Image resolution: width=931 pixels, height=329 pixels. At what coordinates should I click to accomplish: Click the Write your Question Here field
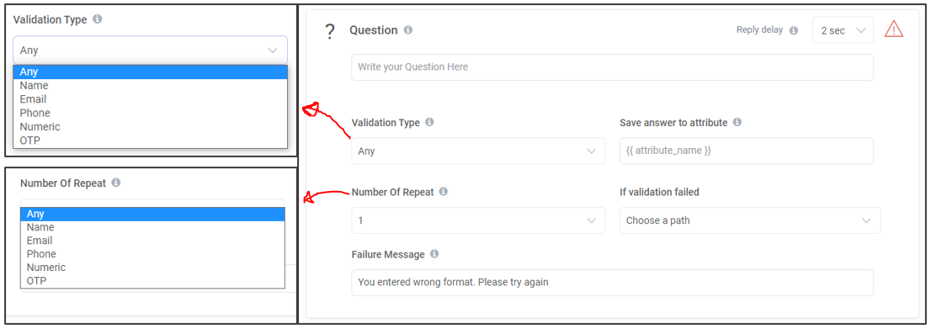pyautogui.click(x=612, y=67)
